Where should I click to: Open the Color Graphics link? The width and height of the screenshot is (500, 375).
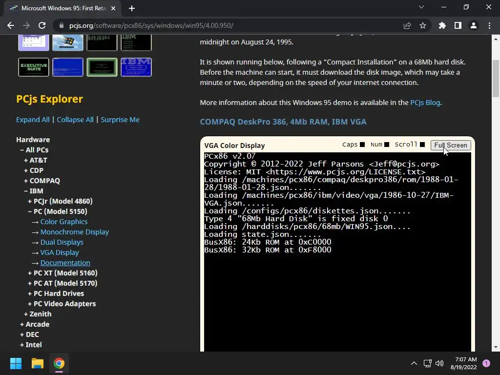click(64, 222)
